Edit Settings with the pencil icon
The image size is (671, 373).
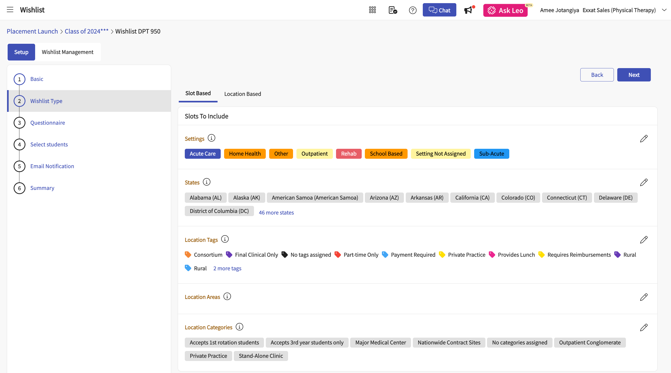(643, 139)
